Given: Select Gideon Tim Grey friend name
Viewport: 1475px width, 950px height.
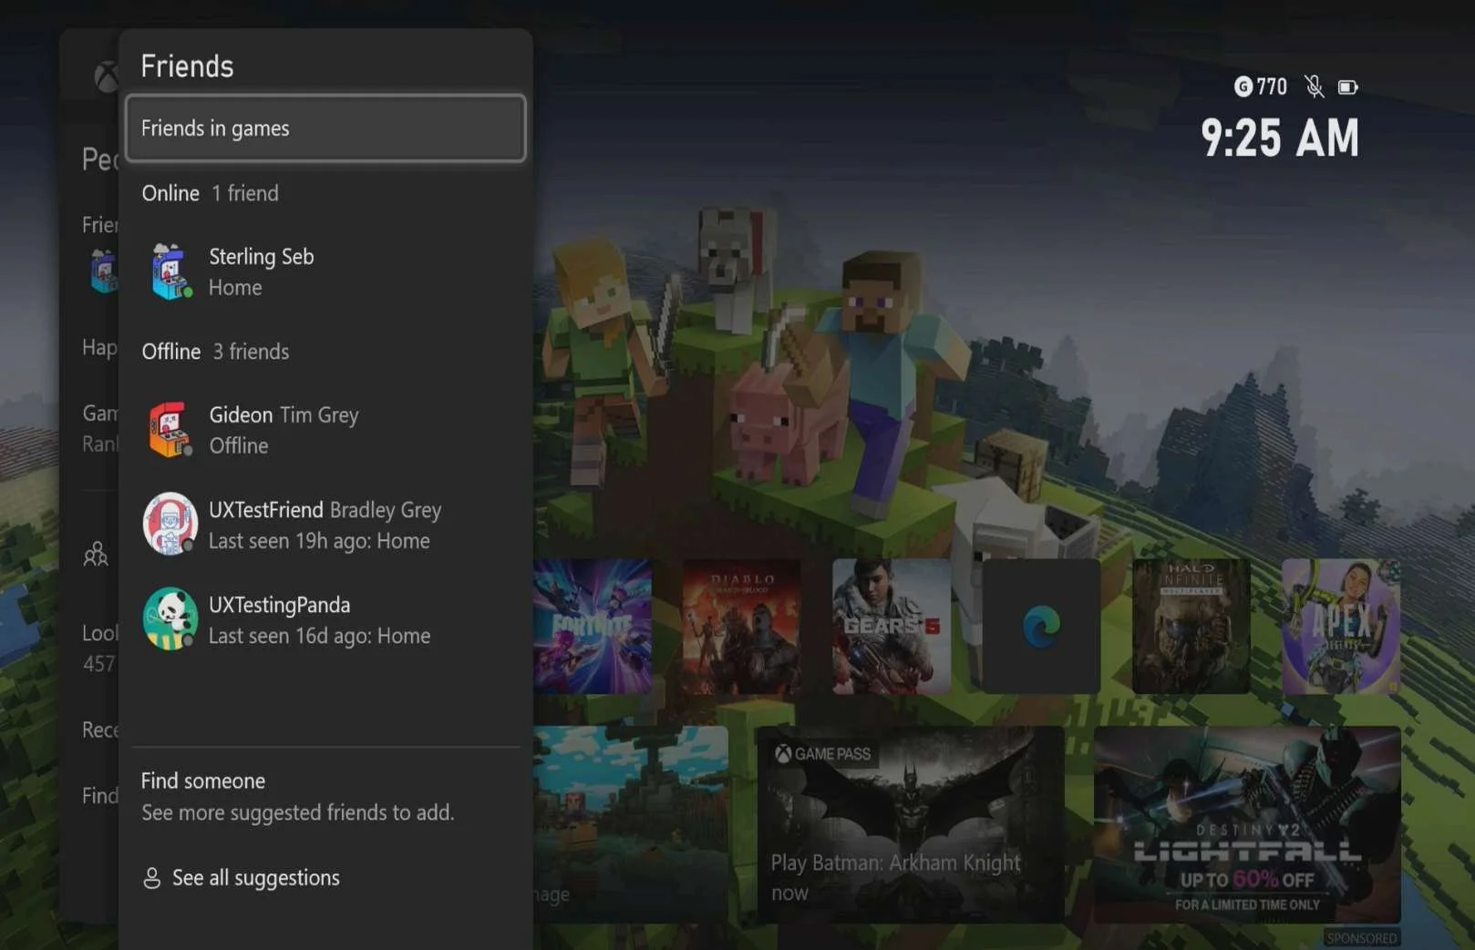Looking at the screenshot, I should tap(284, 415).
